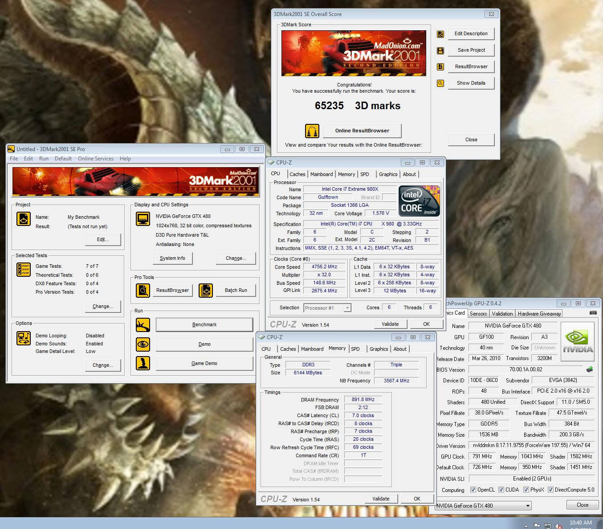The width and height of the screenshot is (603, 529).
Task: Click the Show Details magnifier icon
Action: pyautogui.click(x=440, y=83)
